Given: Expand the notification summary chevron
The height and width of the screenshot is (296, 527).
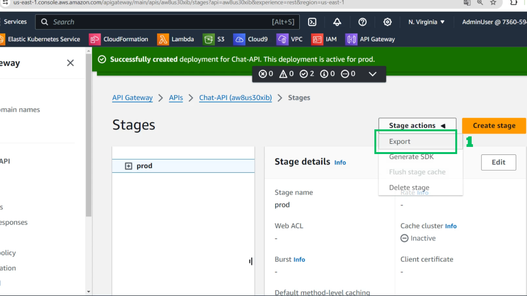Looking at the screenshot, I should click(372, 74).
